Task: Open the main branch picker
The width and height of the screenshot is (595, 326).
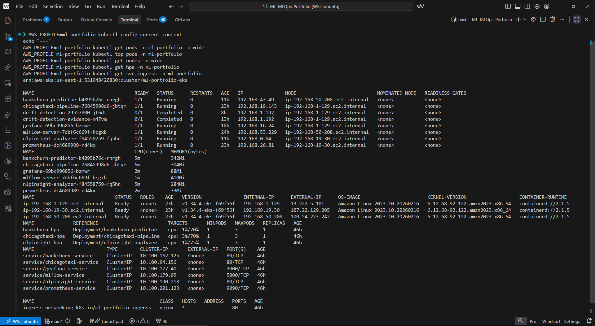Action: (54, 321)
